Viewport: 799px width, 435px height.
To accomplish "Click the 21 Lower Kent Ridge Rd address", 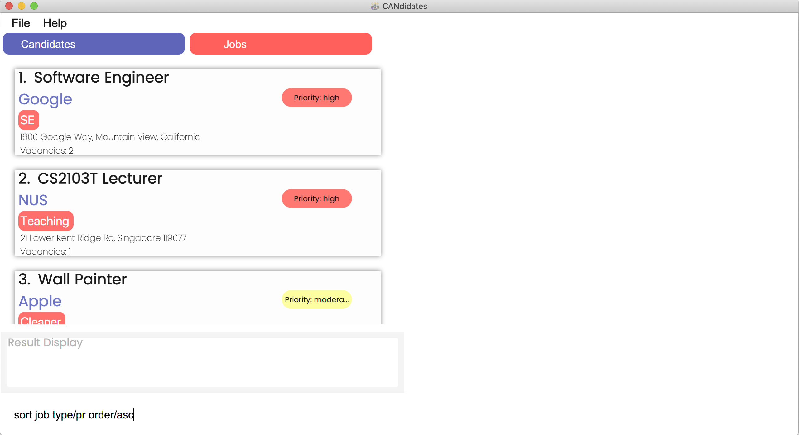I will coord(103,238).
